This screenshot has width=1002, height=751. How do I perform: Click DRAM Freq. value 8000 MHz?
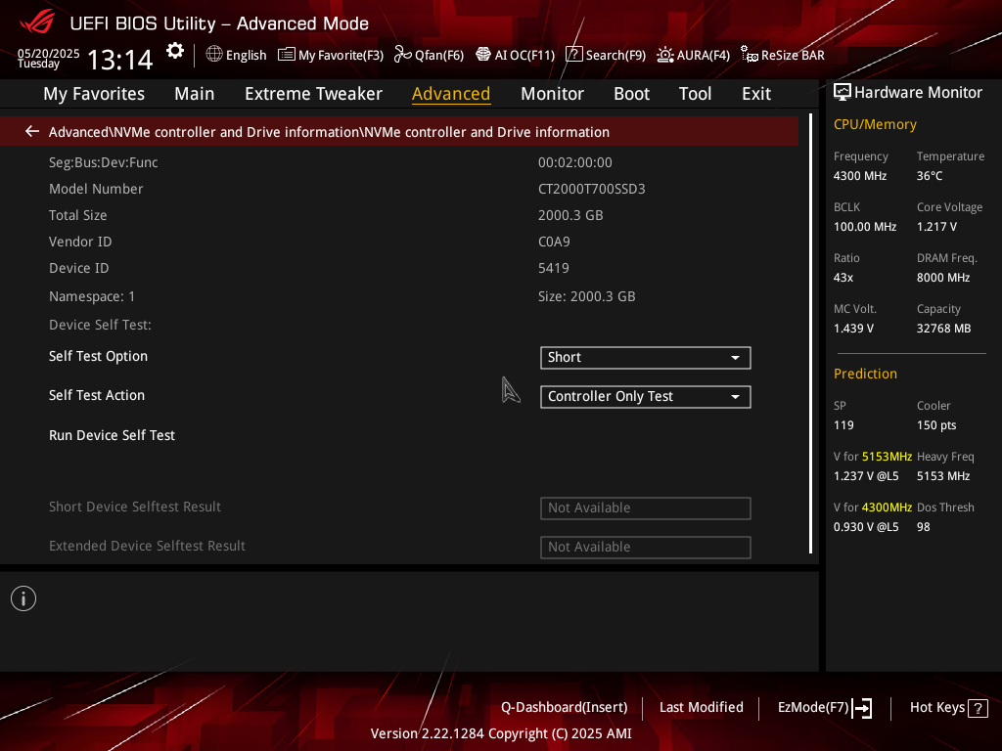(943, 278)
